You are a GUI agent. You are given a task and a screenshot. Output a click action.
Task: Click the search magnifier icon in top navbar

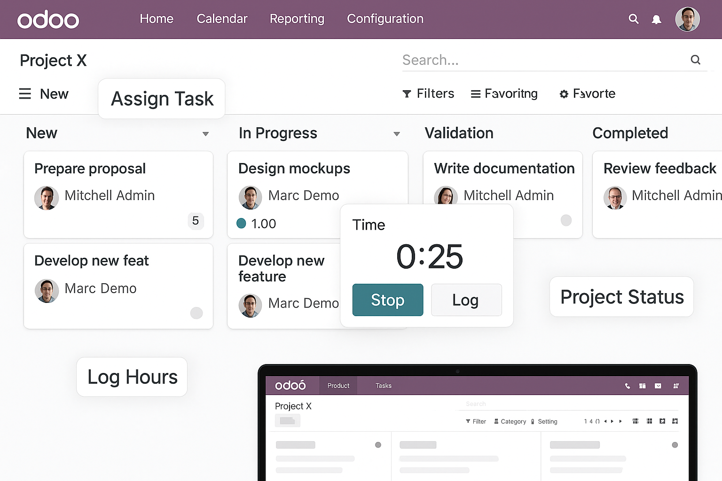634,19
